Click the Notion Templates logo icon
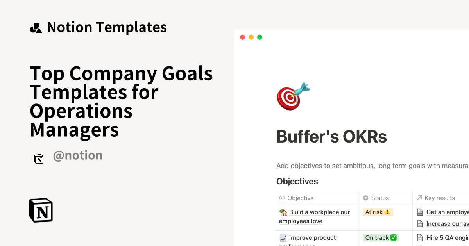 (36, 27)
